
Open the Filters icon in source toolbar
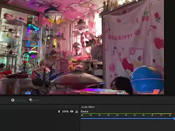point(31,100)
